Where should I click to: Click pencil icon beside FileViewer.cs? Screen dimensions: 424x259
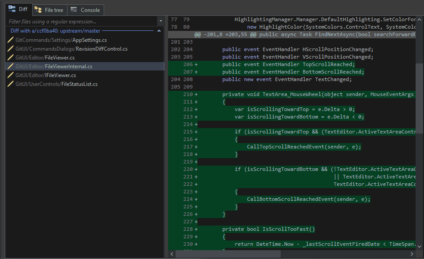(11, 58)
